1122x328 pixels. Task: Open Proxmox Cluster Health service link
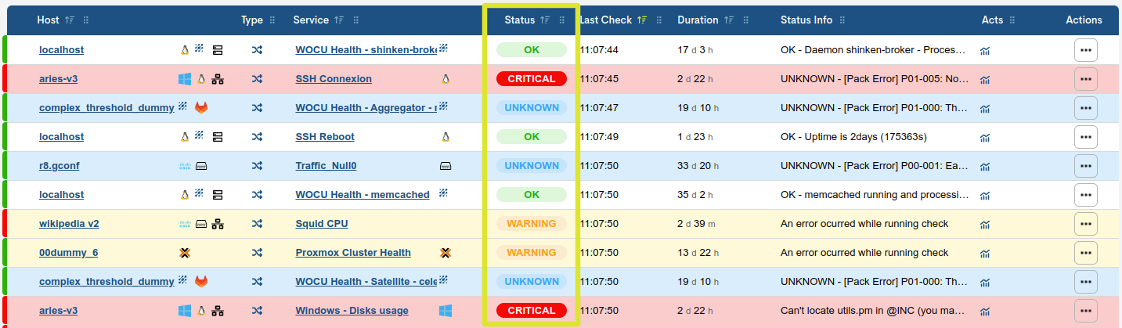click(x=353, y=252)
